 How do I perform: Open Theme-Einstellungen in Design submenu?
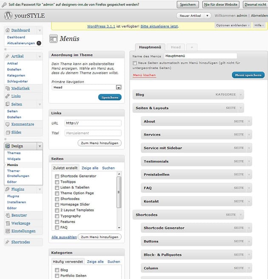point(18,173)
